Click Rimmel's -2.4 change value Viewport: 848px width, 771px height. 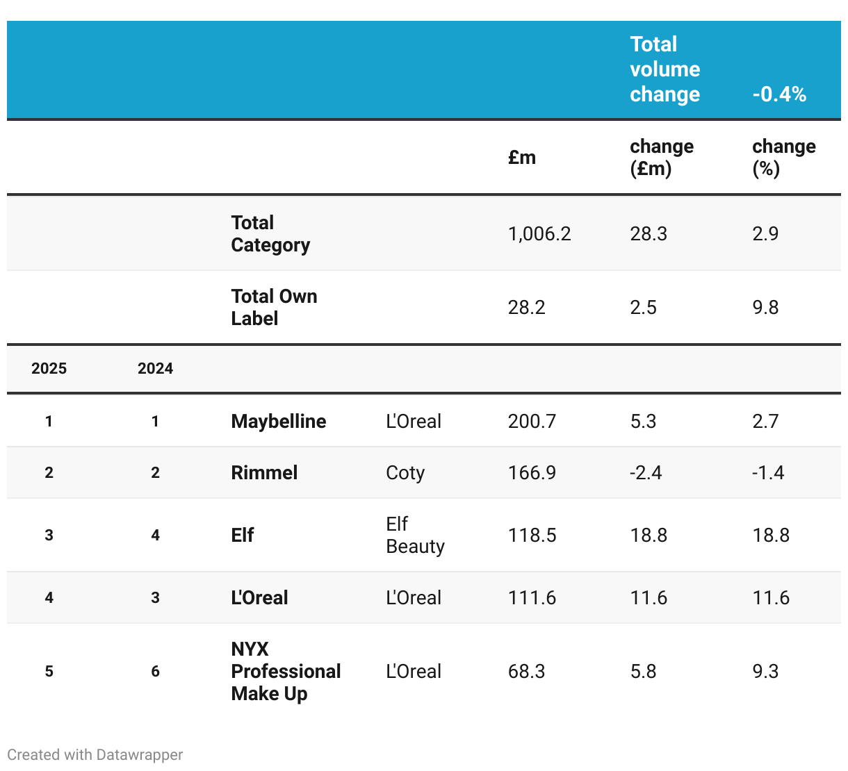point(646,473)
